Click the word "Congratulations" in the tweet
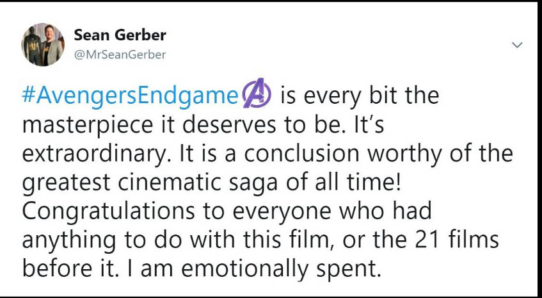The width and height of the screenshot is (542, 298). [x=95, y=211]
